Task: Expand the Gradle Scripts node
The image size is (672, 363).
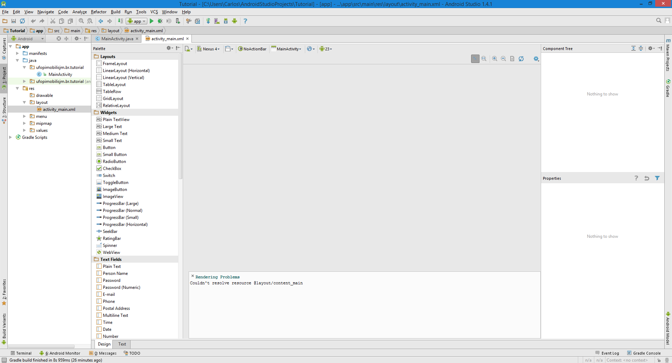Action: 10,137
